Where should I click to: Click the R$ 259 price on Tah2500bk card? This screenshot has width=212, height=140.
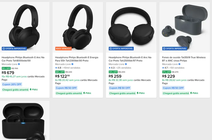click(x=115, y=76)
